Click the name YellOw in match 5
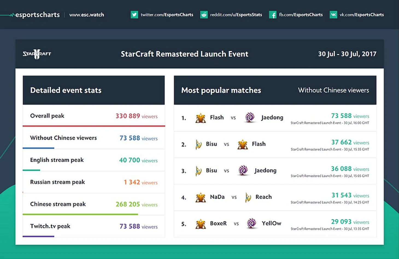This screenshot has width=399, height=259. pyautogui.click(x=271, y=223)
